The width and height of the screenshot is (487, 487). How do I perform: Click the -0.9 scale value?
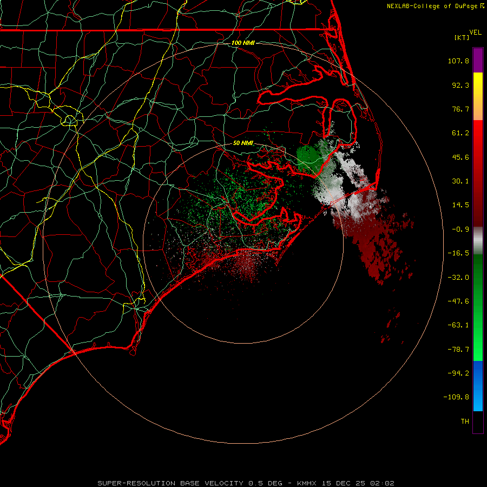(460, 229)
